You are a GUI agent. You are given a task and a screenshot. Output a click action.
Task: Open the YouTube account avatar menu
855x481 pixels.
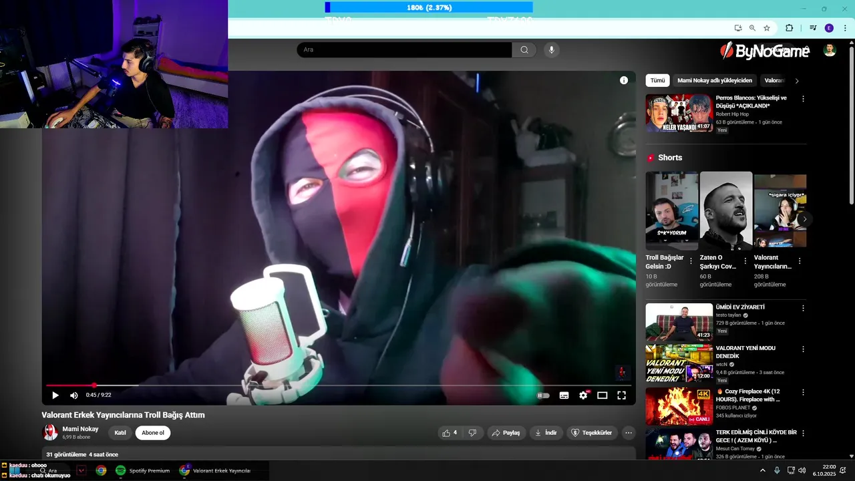tap(830, 50)
